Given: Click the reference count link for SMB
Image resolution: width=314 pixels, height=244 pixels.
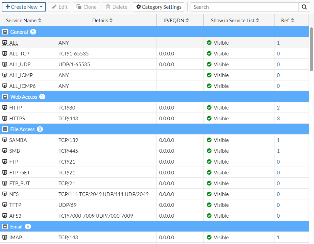Looking at the screenshot, I should point(278,151).
